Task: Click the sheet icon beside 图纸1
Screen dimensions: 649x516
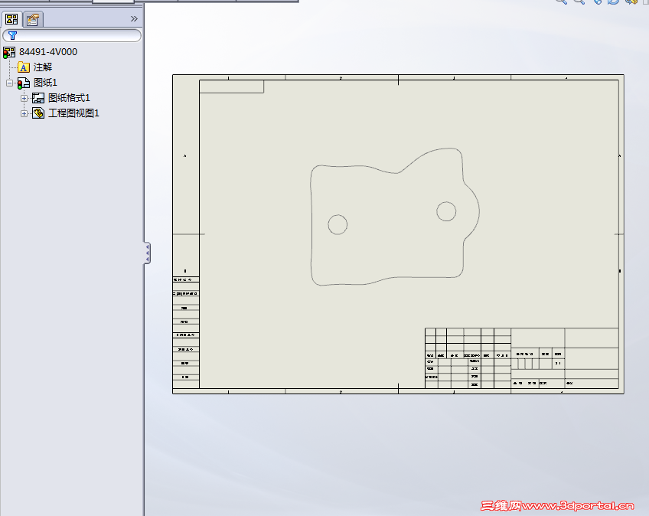Action: pyautogui.click(x=23, y=83)
